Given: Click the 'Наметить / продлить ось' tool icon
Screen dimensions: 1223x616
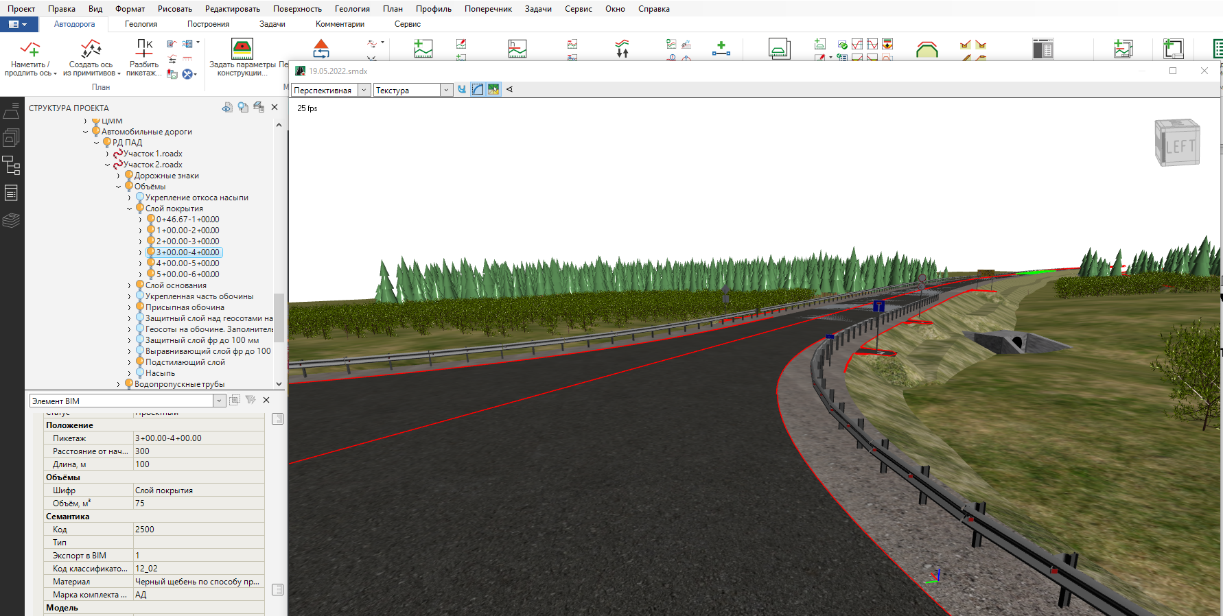Looking at the screenshot, I should (30, 49).
